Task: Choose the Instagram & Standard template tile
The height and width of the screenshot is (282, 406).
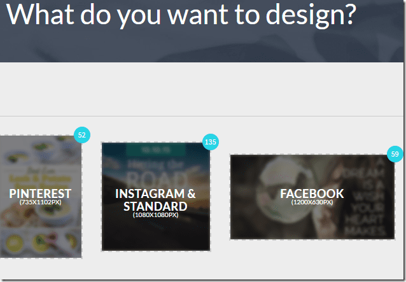Action: 156,197
